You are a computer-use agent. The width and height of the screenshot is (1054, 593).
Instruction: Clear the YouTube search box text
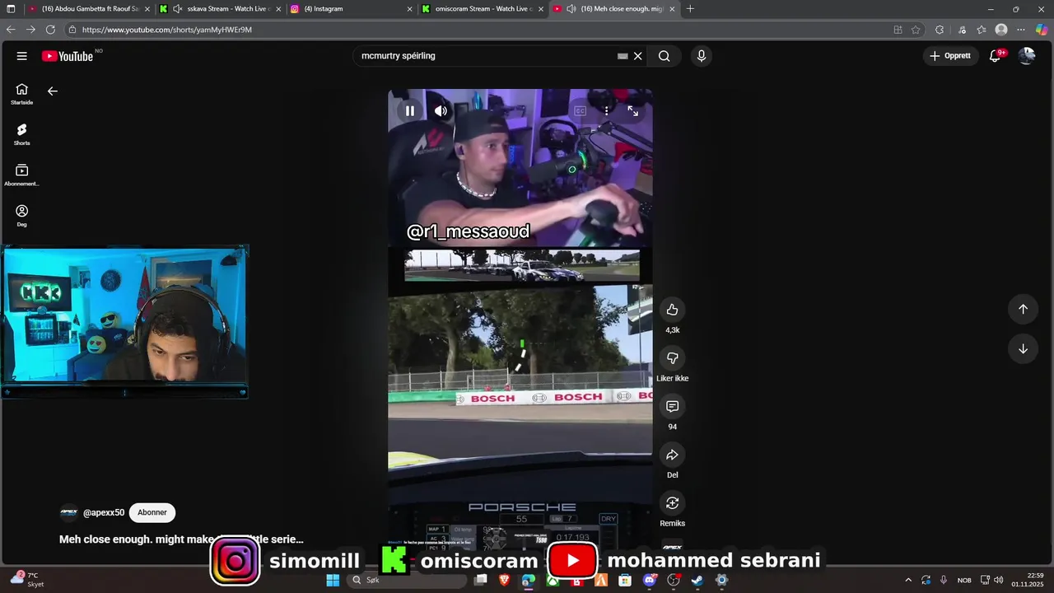click(637, 56)
